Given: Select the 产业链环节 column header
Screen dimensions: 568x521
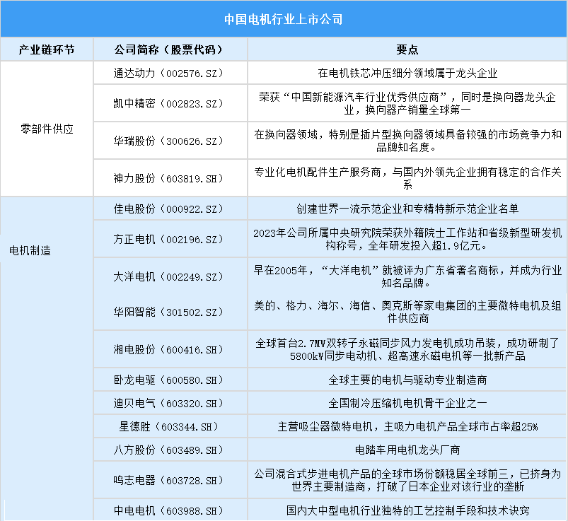Looking at the screenshot, I should pos(47,50).
